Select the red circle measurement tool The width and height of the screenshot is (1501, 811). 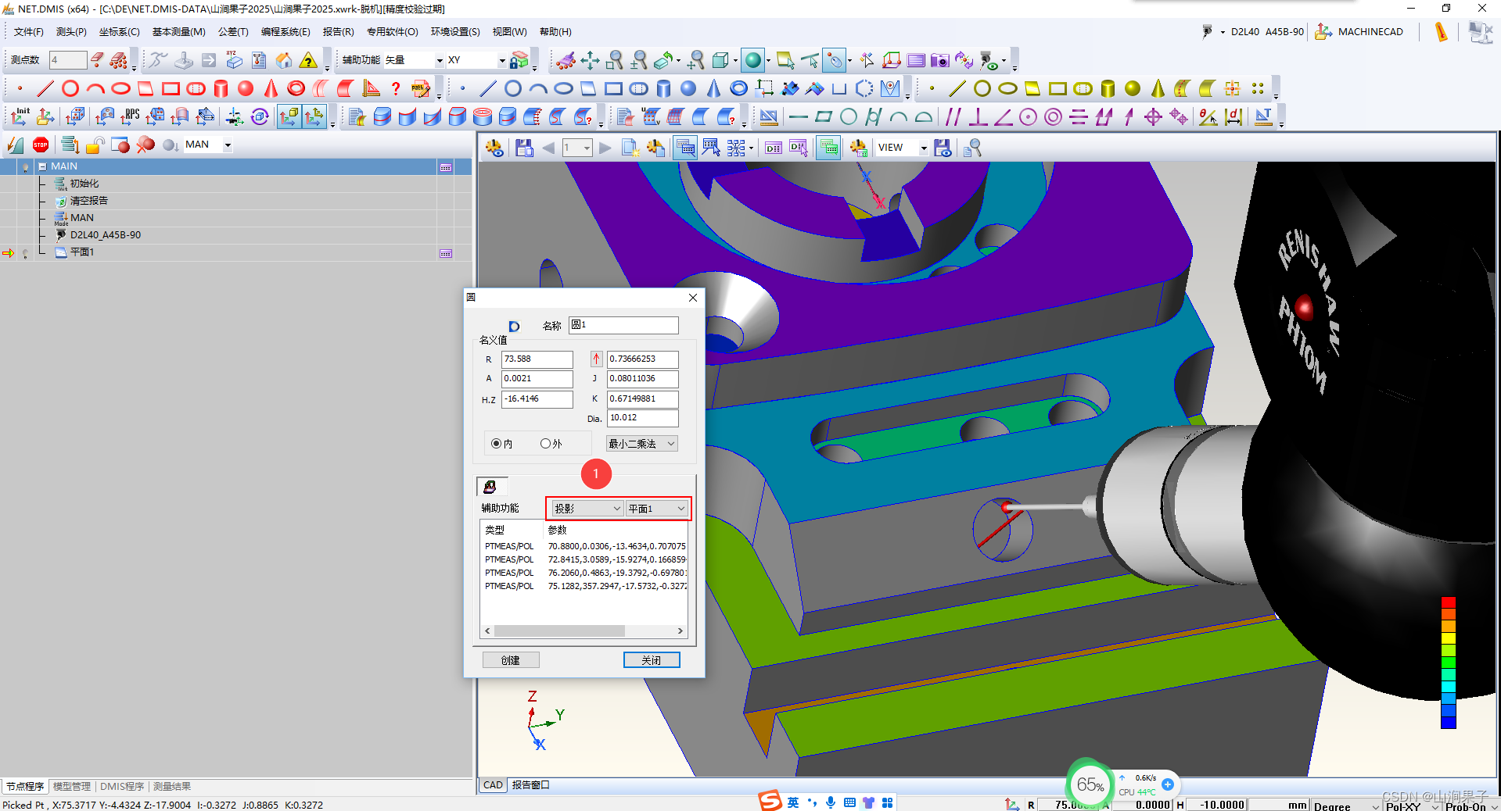click(70, 88)
